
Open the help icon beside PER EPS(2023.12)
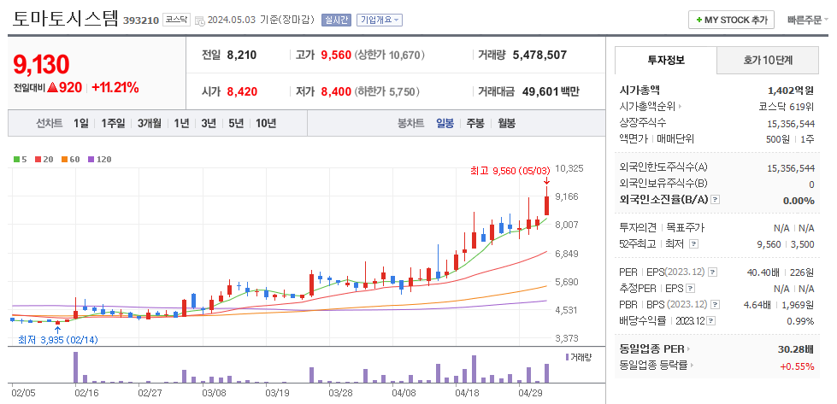pyautogui.click(x=713, y=272)
